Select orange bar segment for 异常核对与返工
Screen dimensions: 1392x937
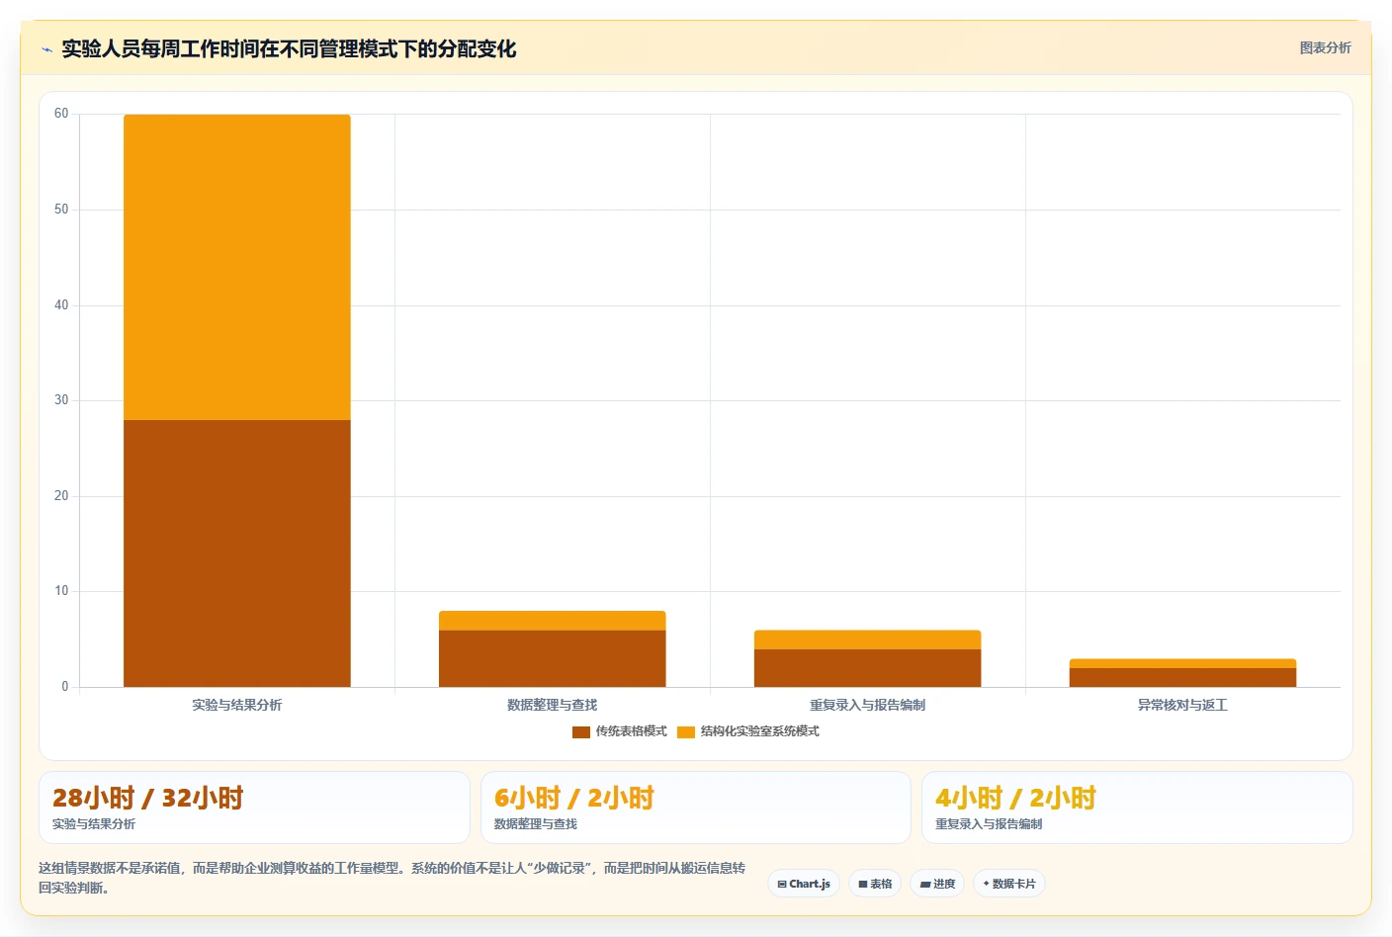coord(1182,663)
